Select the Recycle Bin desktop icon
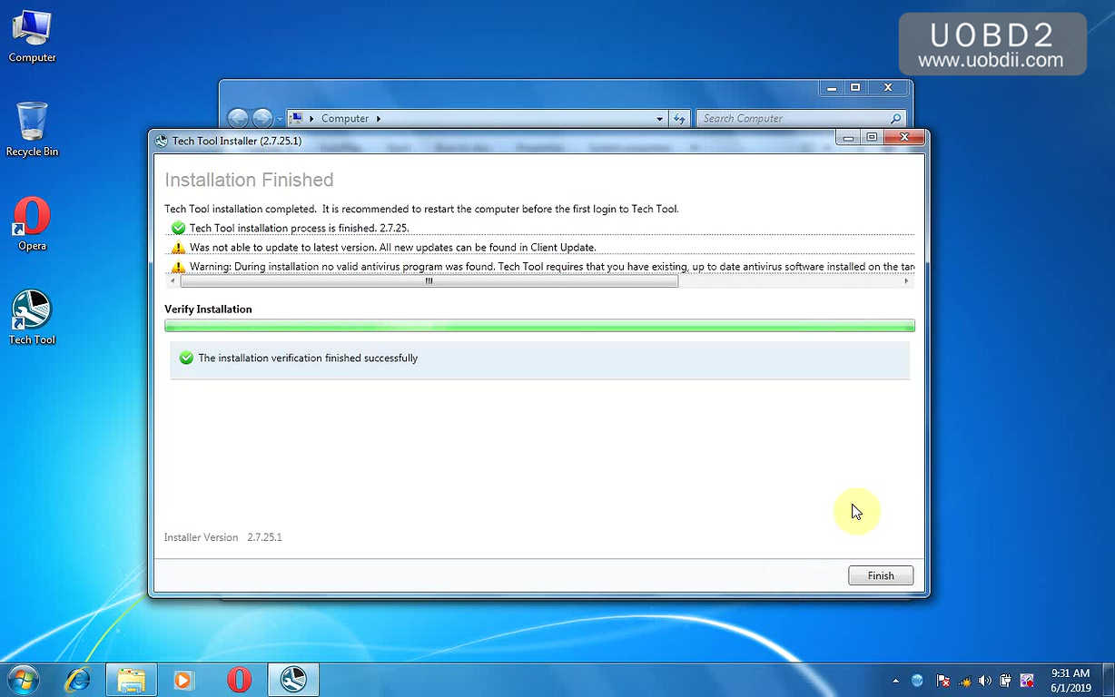1115x697 pixels. 32,128
